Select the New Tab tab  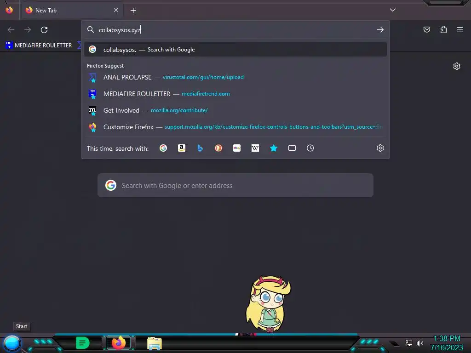(72, 11)
